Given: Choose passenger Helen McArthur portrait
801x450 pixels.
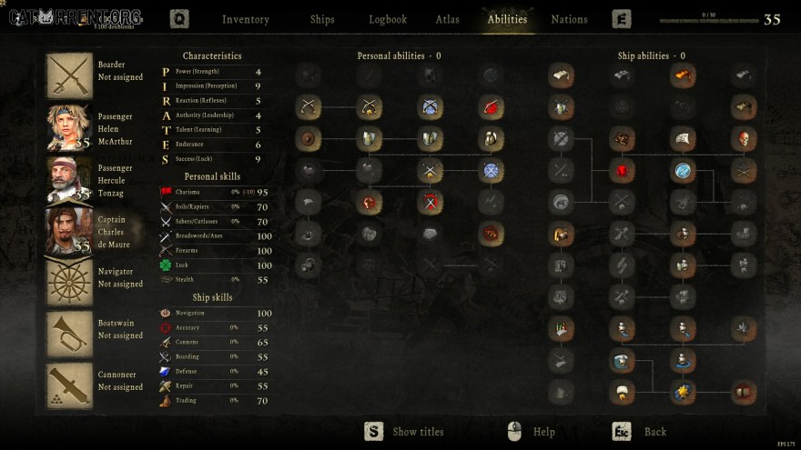Looking at the screenshot, I should pyautogui.click(x=69, y=127).
